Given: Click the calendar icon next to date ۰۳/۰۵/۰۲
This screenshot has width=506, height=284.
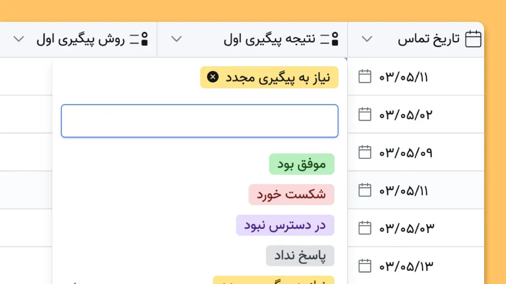Looking at the screenshot, I should (364, 114).
